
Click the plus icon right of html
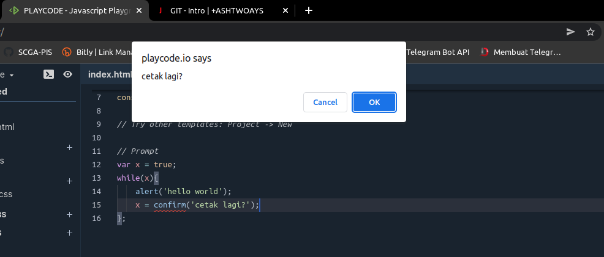[69, 147]
